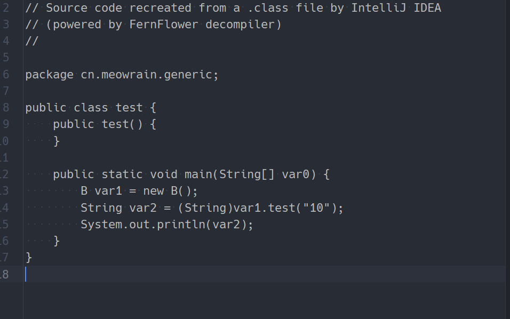Click line number 6 in the gutter
The width and height of the screenshot is (510, 319).
6,75
